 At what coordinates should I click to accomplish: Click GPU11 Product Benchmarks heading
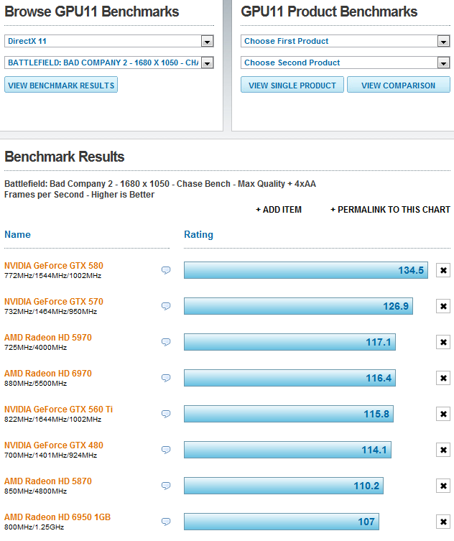pyautogui.click(x=329, y=11)
